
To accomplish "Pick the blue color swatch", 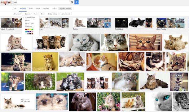I will [x=28, y=32].
